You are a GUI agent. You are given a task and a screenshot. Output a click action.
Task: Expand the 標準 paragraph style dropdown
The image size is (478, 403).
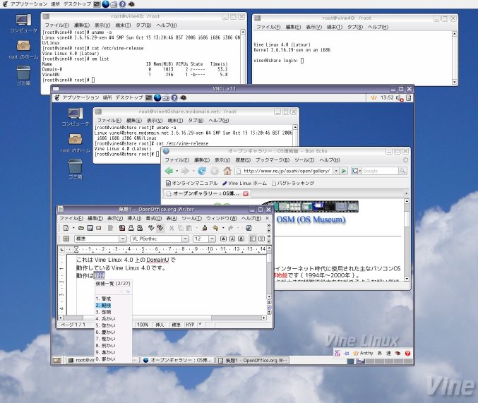(x=123, y=239)
